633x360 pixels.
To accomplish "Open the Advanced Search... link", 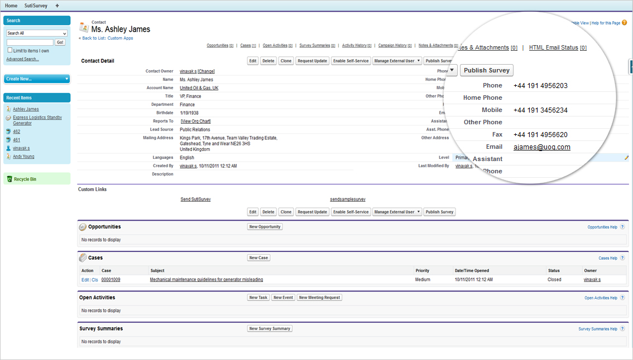I will (22, 59).
